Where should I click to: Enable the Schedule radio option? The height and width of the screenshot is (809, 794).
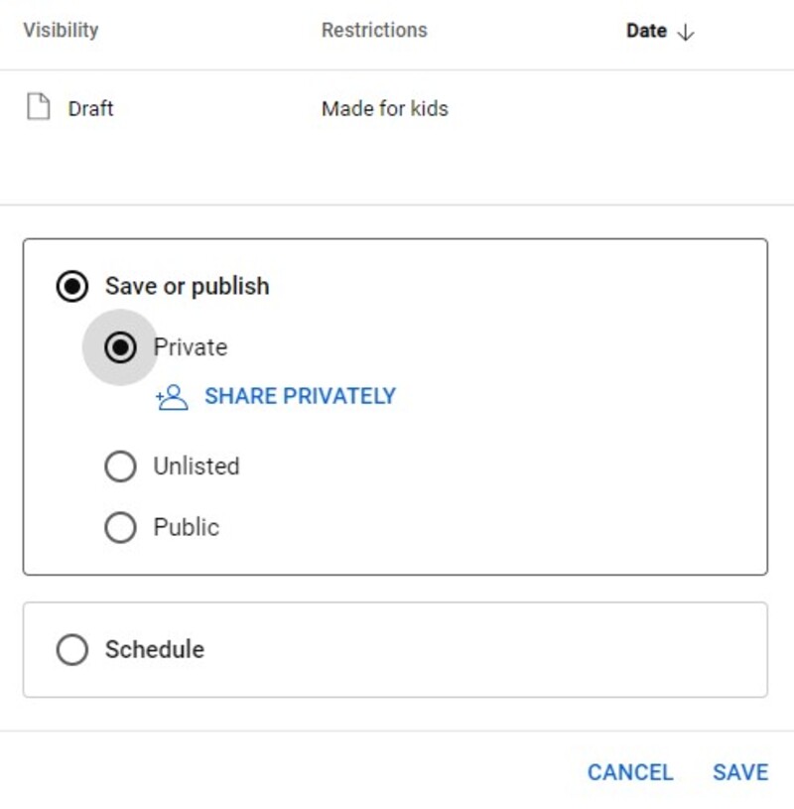[x=71, y=650]
